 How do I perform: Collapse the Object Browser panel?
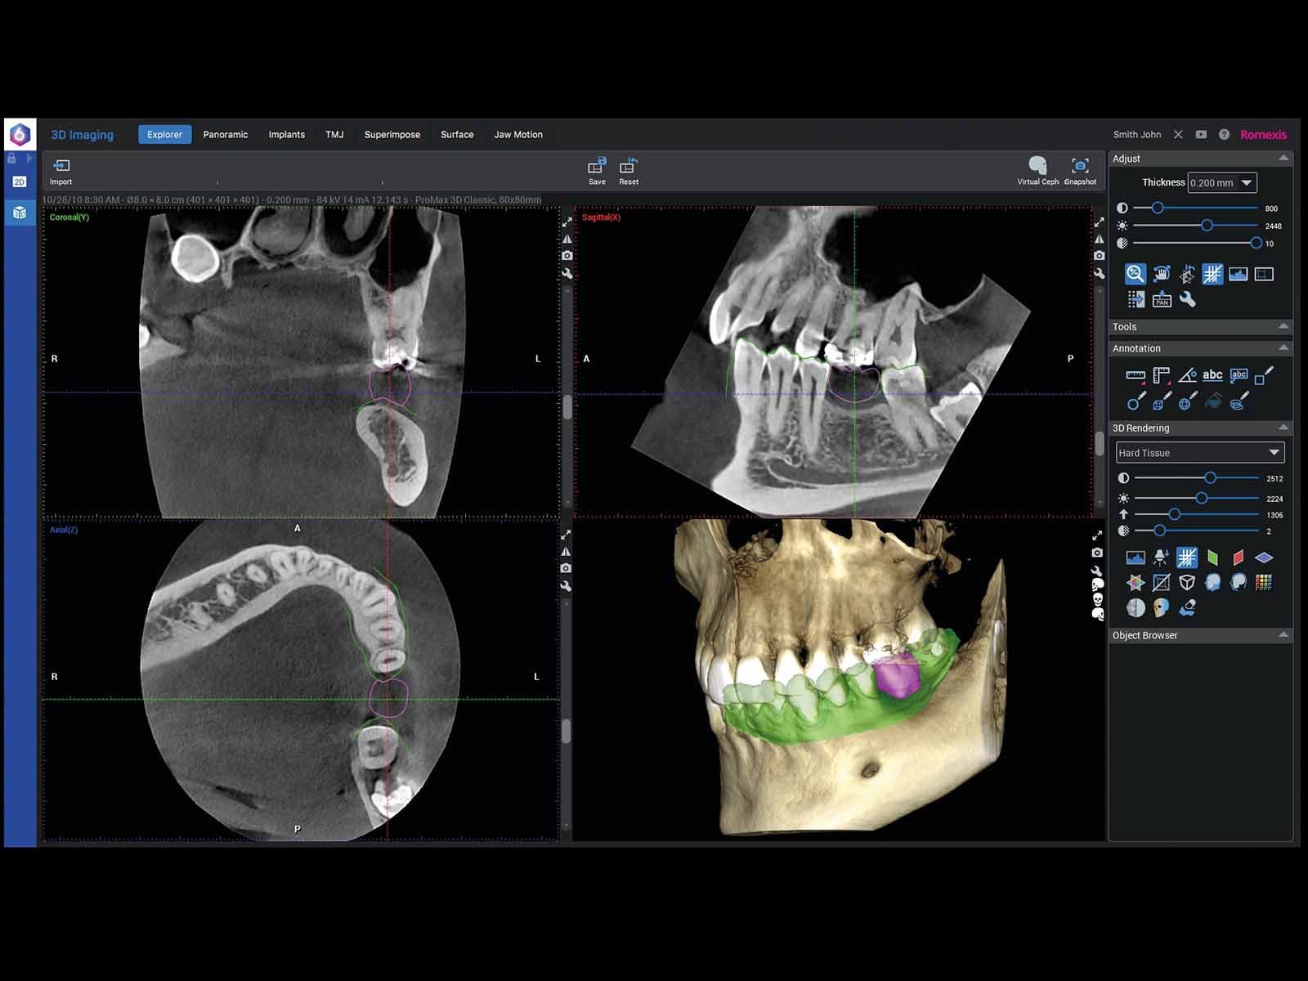[x=1283, y=634]
